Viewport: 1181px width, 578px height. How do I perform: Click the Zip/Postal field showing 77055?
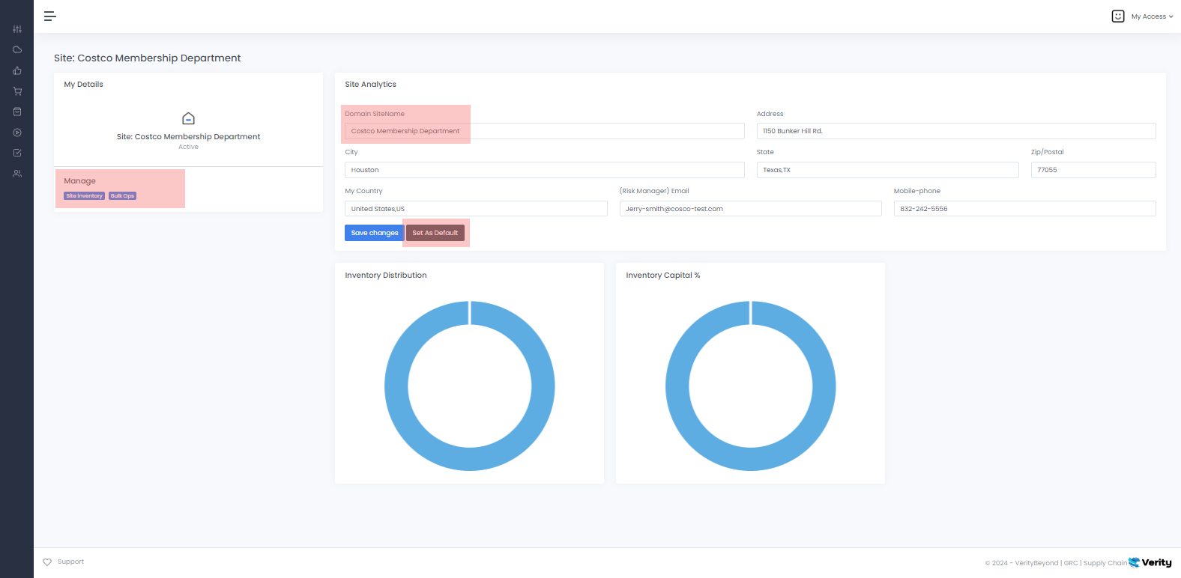click(x=1093, y=170)
